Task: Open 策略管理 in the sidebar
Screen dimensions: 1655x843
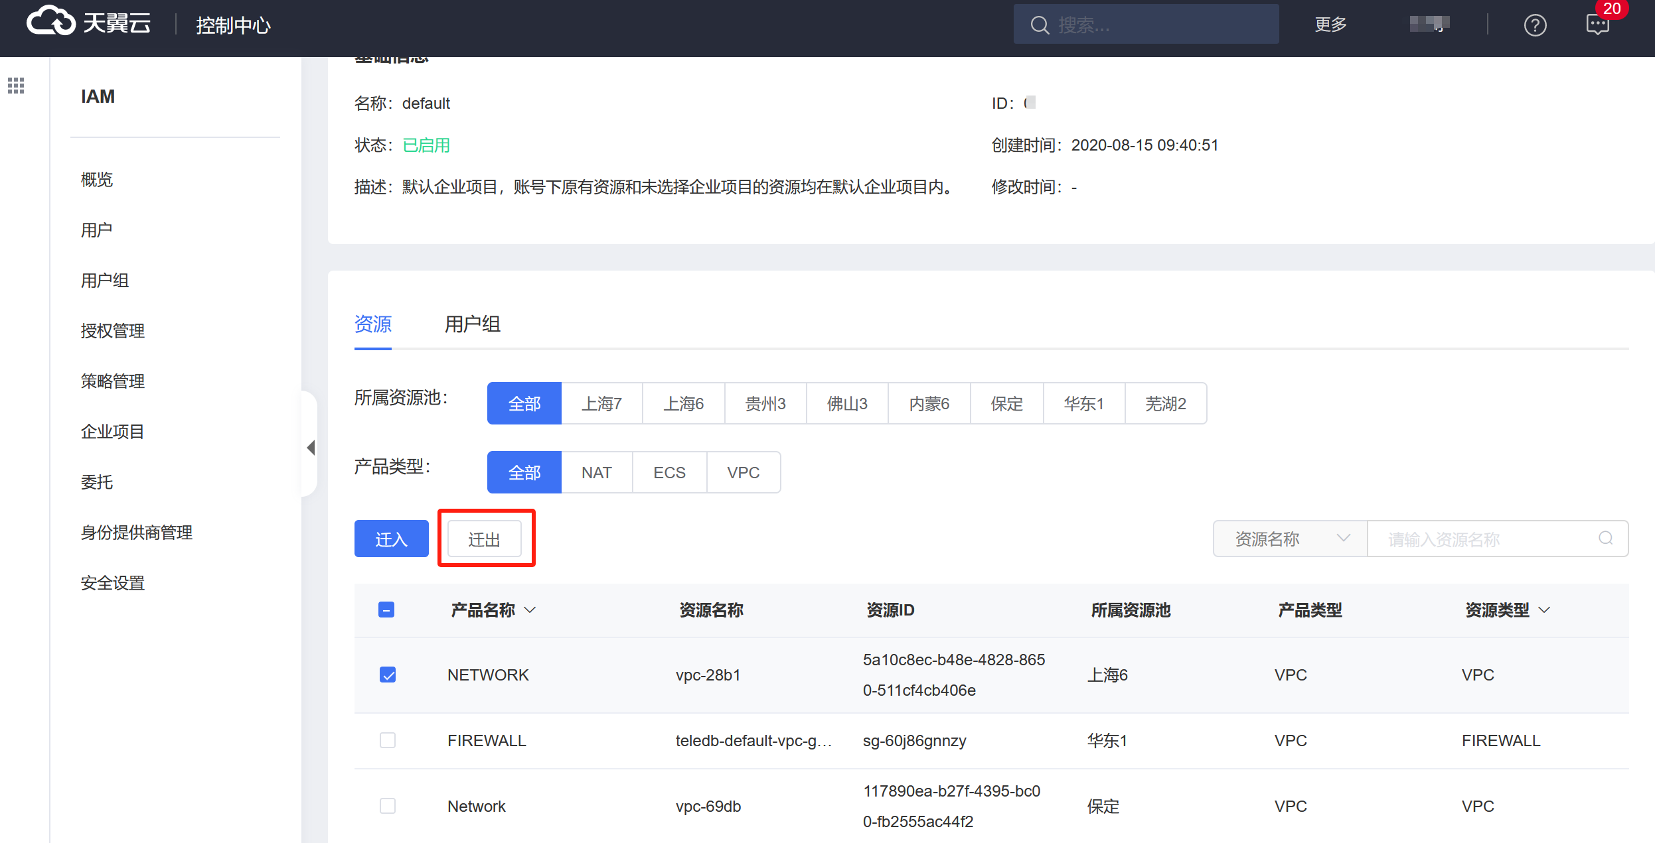Action: click(113, 381)
